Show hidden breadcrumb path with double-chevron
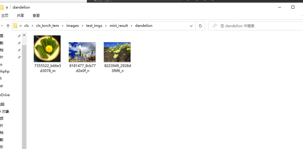The height and width of the screenshot is (149, 303). (20, 26)
